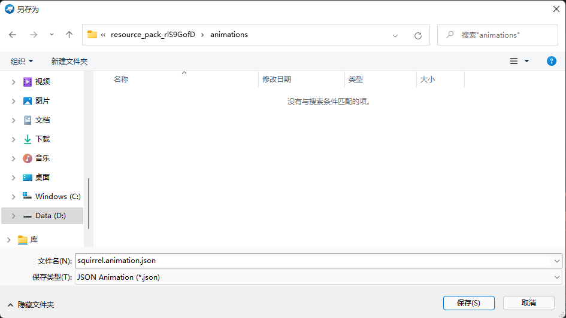Image resolution: width=566 pixels, height=318 pixels.
Task: Expand the 图片 tree node
Action: coord(13,101)
